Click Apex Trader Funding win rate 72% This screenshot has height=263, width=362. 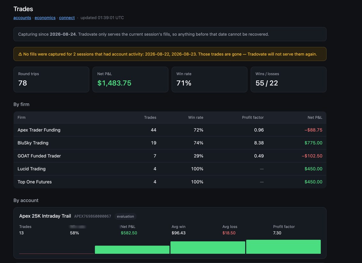click(x=198, y=130)
